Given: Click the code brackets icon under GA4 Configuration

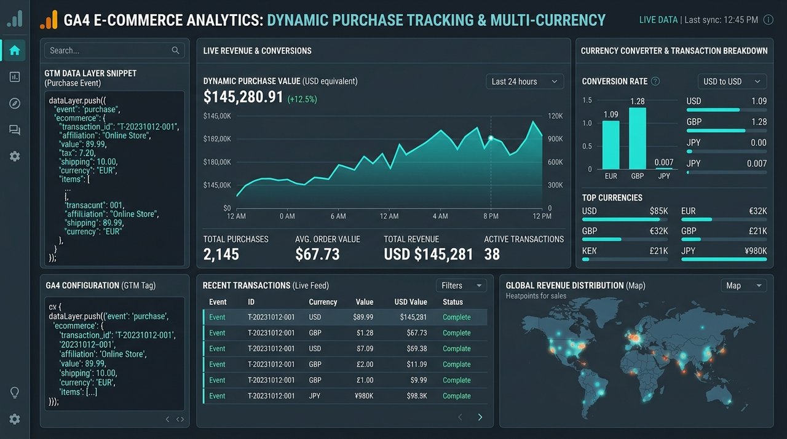Looking at the screenshot, I should click(180, 419).
